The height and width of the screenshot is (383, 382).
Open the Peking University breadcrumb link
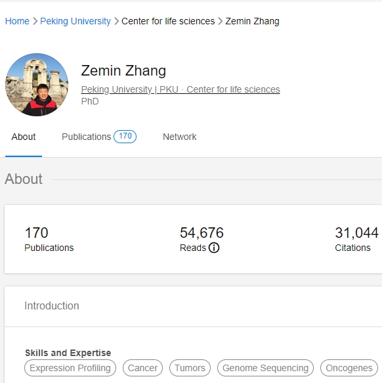click(75, 21)
